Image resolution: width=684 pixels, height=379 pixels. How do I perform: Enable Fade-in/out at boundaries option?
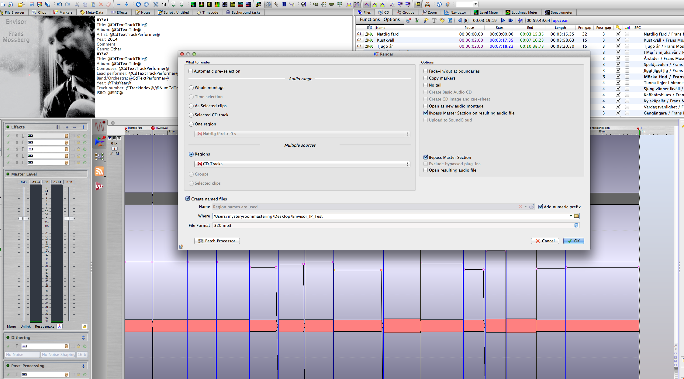click(x=426, y=71)
